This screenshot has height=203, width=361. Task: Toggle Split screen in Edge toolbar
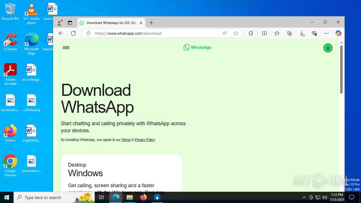coord(264,33)
